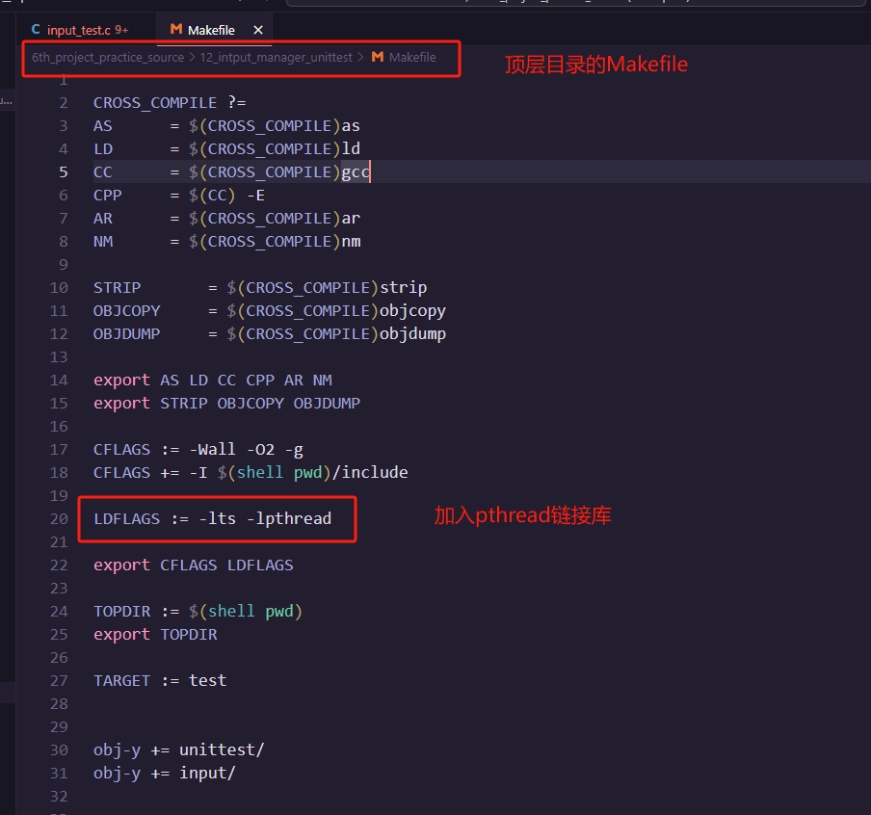
Task: Click the C file icon on input_test.c tab
Action: [x=36, y=30]
